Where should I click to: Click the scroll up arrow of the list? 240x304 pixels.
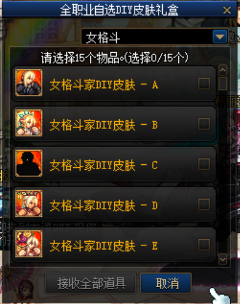point(223,70)
